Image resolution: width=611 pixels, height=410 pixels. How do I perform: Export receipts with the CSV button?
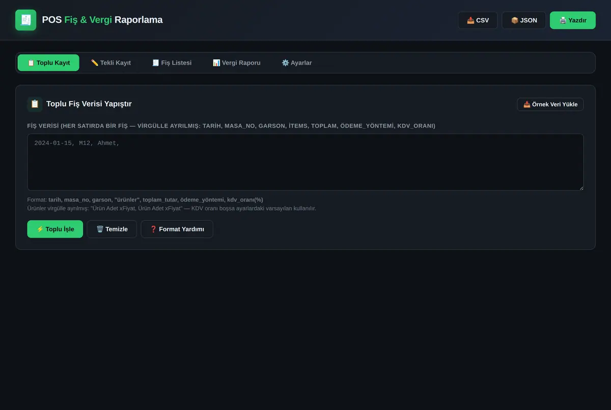pos(478,20)
